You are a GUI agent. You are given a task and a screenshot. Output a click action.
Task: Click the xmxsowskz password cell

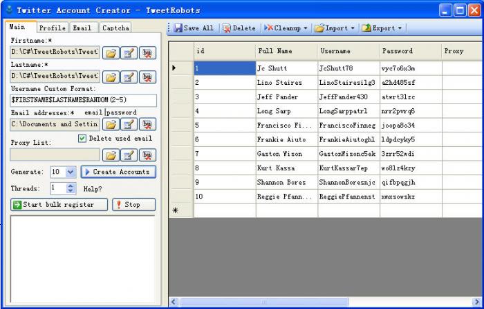411,197
